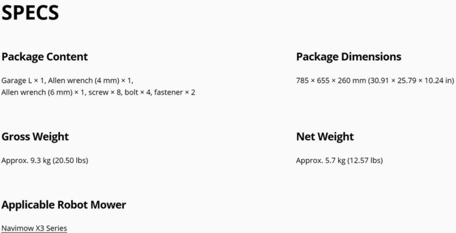Screen dimensions: 456x233
Task: Click the "(20.50 lbs)" gross weight text
Action: (70, 160)
